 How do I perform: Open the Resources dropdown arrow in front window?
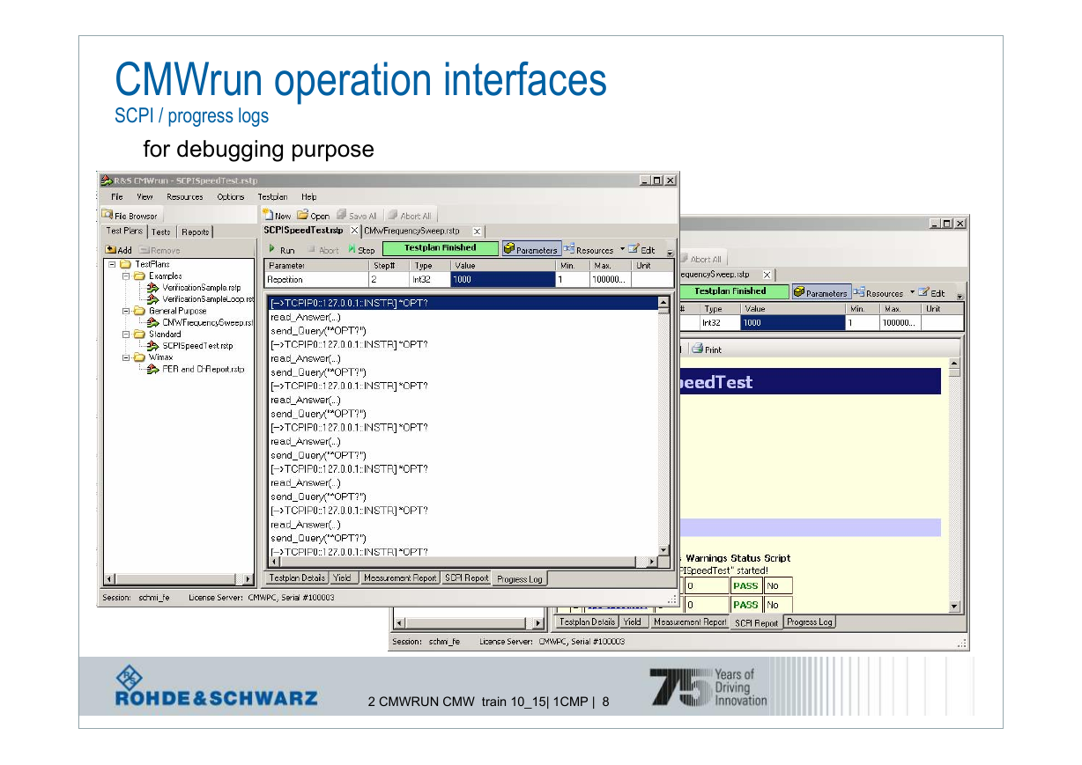tap(622, 249)
